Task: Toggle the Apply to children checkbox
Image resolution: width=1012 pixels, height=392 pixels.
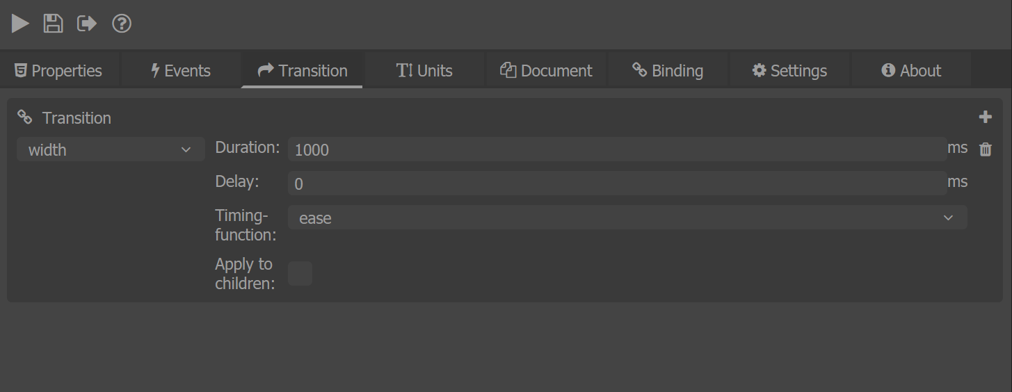Action: (300, 274)
